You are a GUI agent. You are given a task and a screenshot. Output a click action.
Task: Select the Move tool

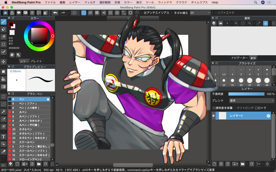[x=4, y=61]
